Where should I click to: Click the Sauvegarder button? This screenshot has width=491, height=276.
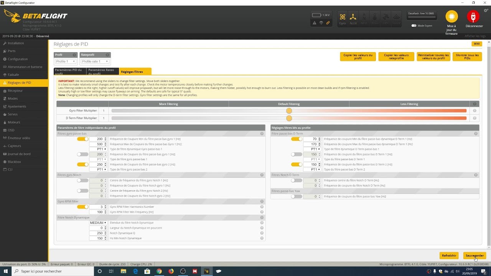[x=475, y=255]
